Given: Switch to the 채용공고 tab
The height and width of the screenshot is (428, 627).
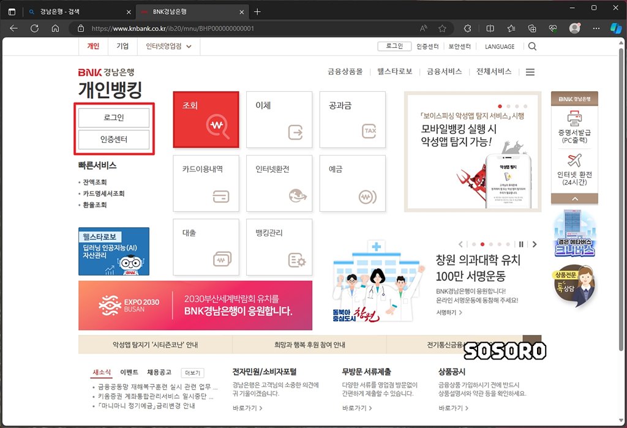Looking at the screenshot, I should (159, 372).
